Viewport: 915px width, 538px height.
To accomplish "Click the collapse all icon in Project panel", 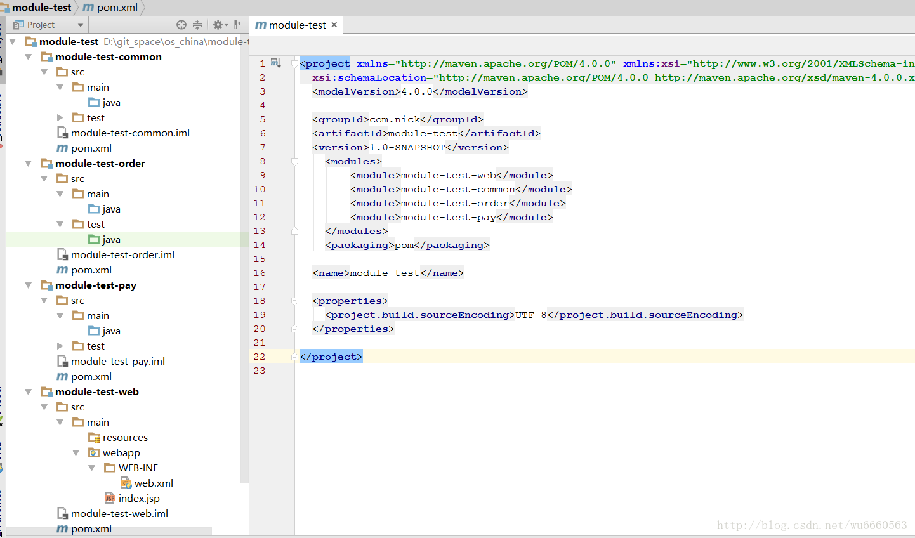I will pyautogui.click(x=197, y=25).
